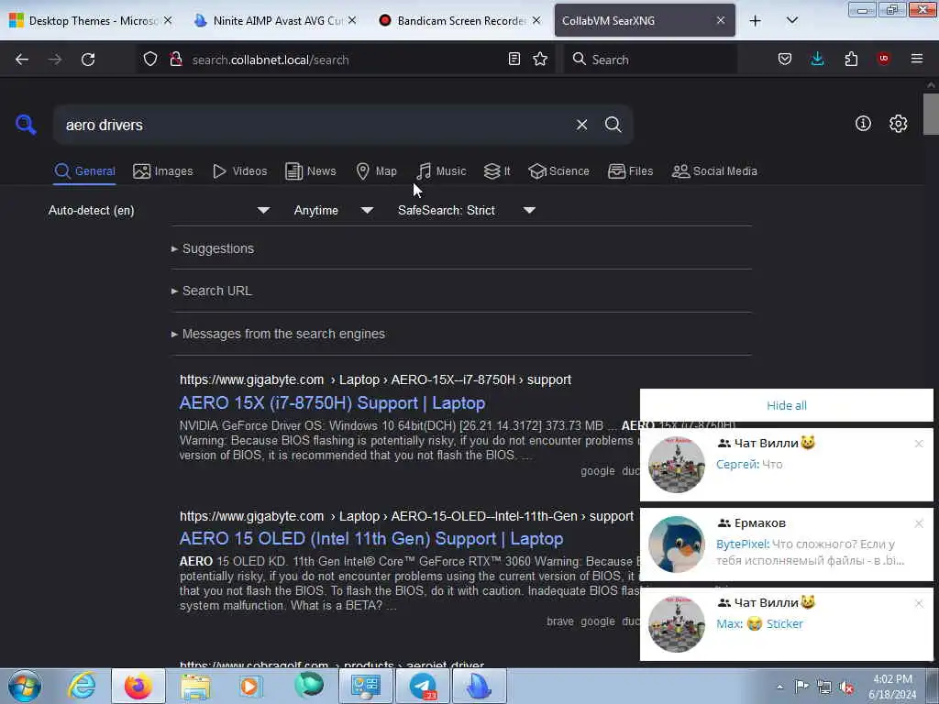Clear the aero drivers search query

point(581,125)
